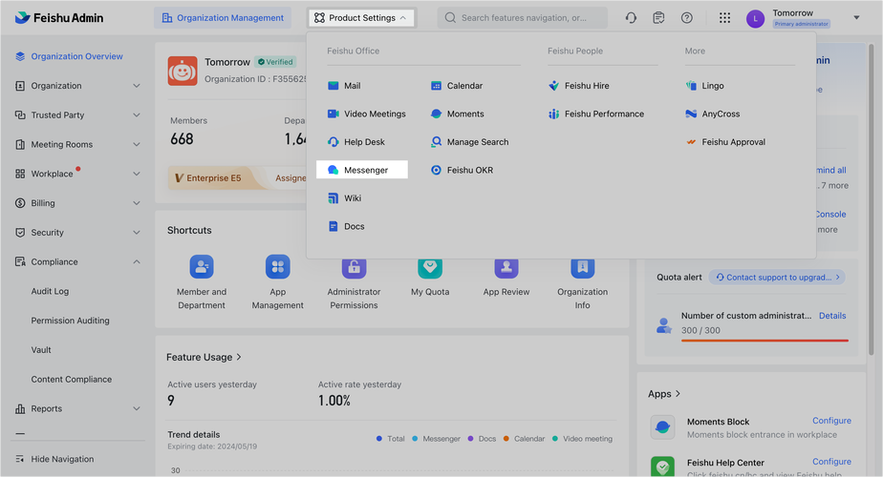
Task: Switch to Organization Management tab
Action: [x=223, y=18]
